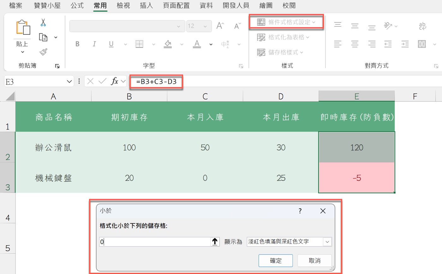Toggle italic formatting

coord(94,44)
